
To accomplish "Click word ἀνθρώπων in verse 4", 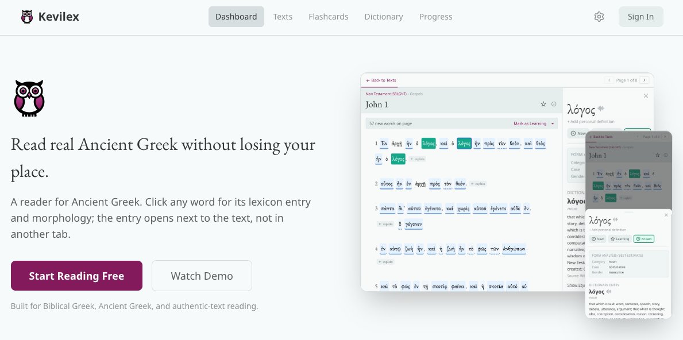I will (514, 249).
